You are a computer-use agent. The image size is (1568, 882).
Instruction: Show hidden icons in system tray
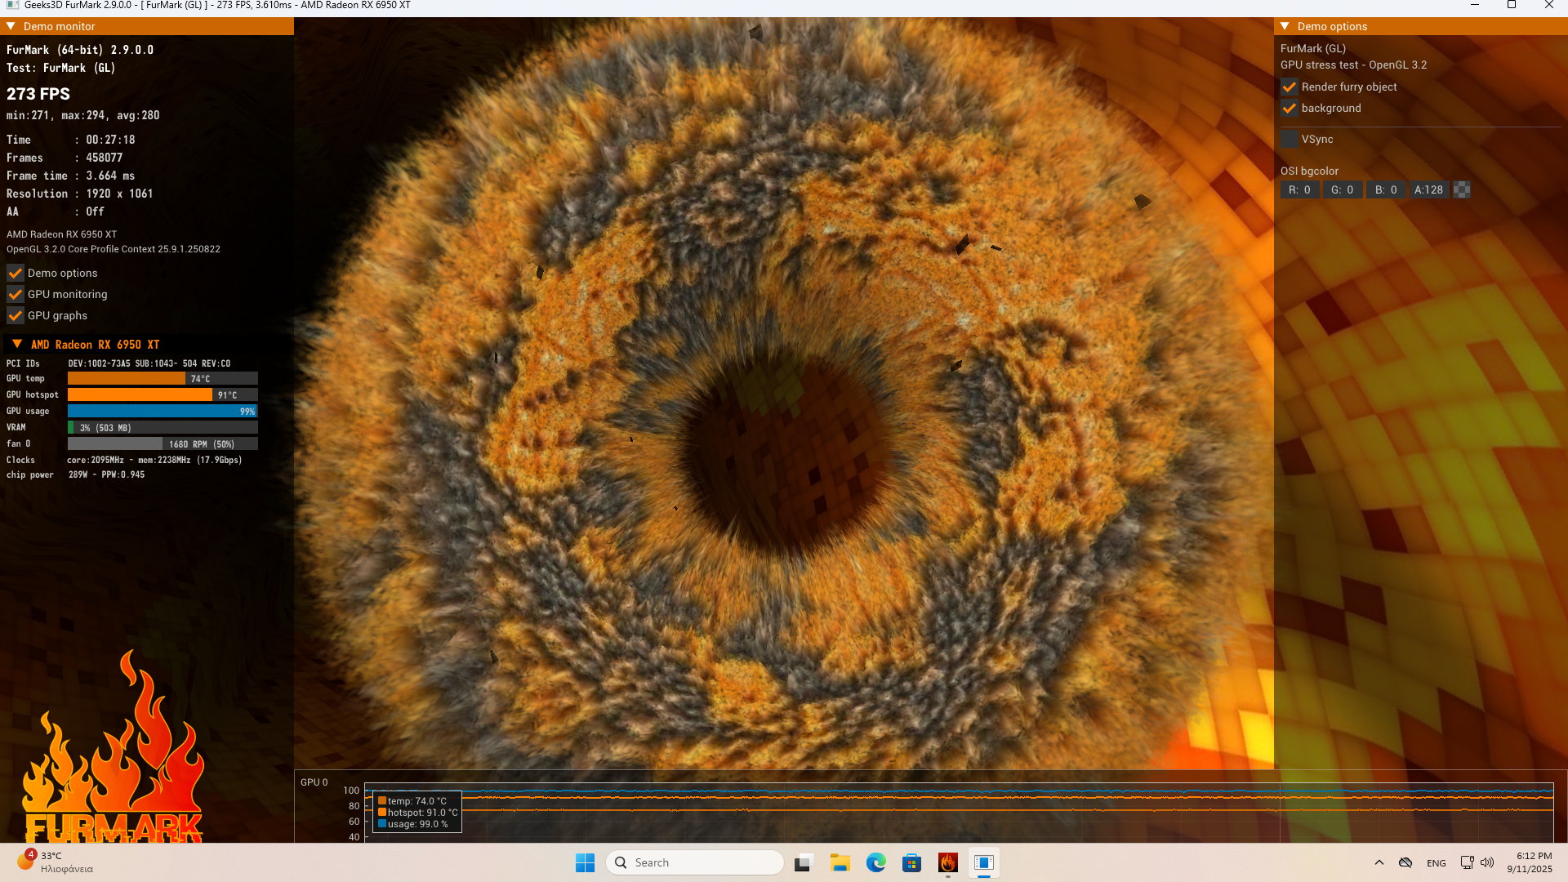click(1379, 862)
